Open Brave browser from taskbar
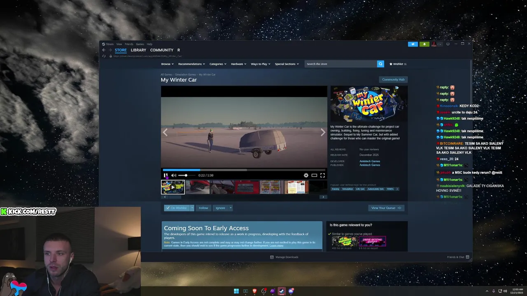This screenshot has height=296, width=527. 254,291
